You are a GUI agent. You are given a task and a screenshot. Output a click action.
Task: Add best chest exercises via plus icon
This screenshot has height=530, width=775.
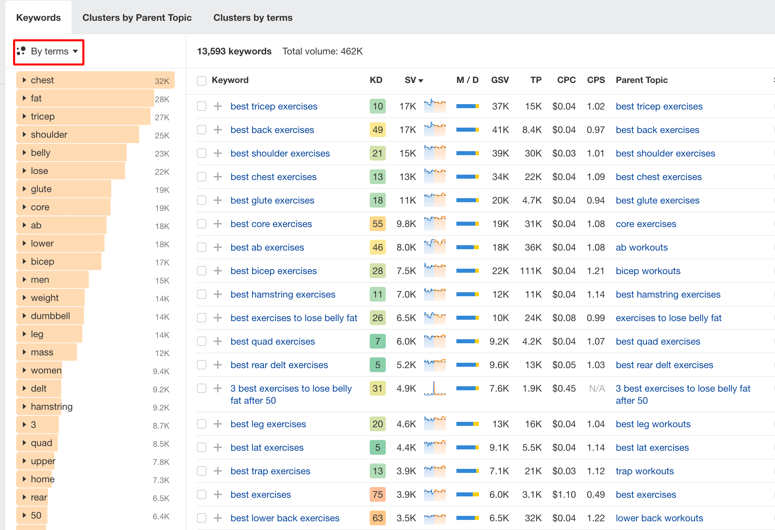pos(218,177)
